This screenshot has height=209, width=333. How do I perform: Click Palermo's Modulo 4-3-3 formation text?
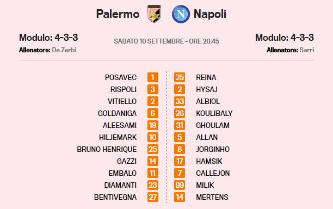coord(48,38)
